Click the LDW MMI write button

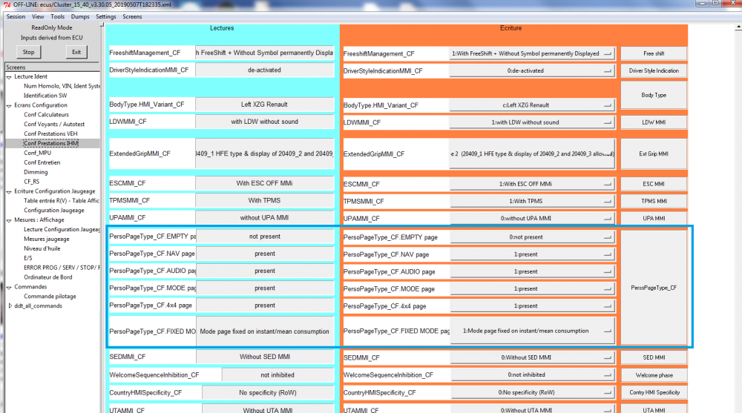(x=654, y=122)
